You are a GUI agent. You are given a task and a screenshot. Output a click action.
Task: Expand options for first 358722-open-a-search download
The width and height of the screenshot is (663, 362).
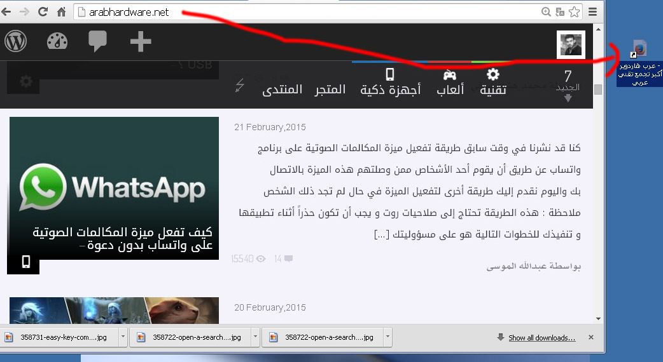click(x=255, y=337)
